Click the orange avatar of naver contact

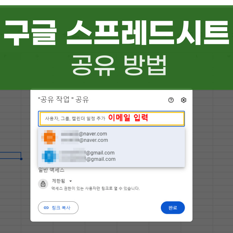(49, 137)
